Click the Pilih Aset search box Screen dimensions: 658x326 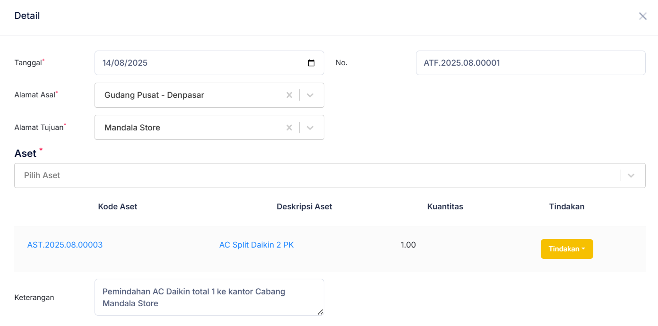[312, 175]
